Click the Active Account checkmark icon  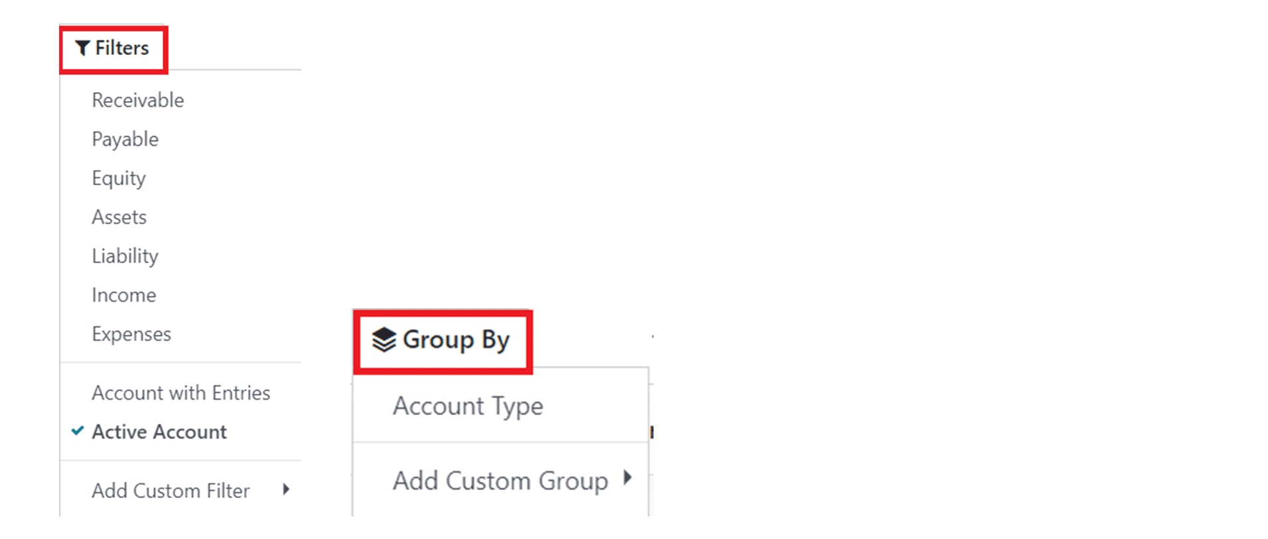point(78,431)
